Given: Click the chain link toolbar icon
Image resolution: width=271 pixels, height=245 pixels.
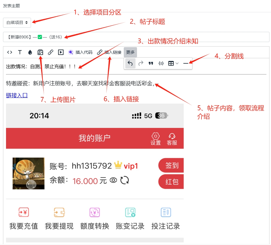Looking at the screenshot, I should (x=51, y=52).
